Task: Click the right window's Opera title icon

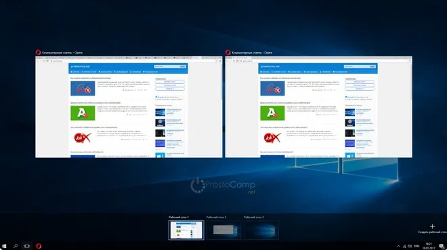Action: [x=228, y=52]
